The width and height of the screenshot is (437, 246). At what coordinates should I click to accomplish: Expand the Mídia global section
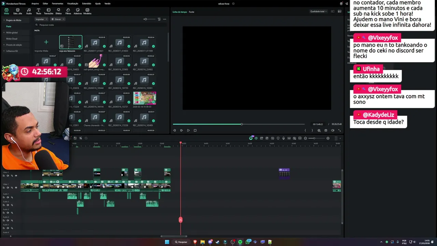coord(4,32)
